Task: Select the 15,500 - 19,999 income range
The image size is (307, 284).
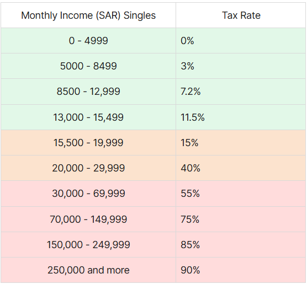Action: 88,143
